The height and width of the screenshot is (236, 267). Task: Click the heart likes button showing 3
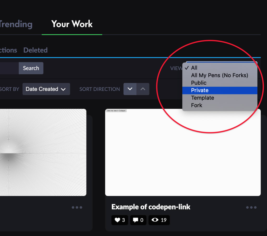[120, 220]
